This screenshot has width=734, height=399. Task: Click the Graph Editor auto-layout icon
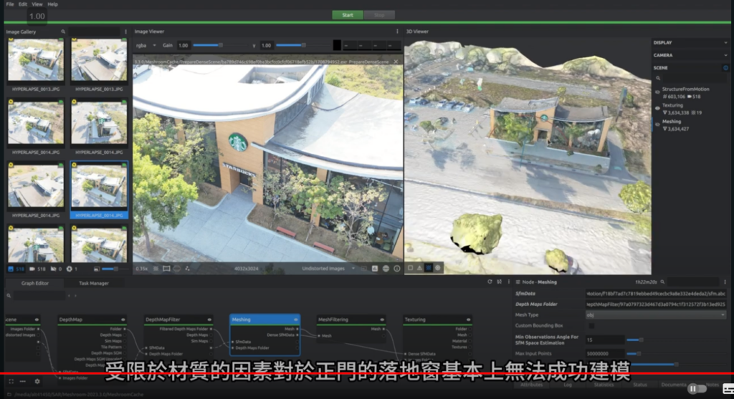click(499, 282)
